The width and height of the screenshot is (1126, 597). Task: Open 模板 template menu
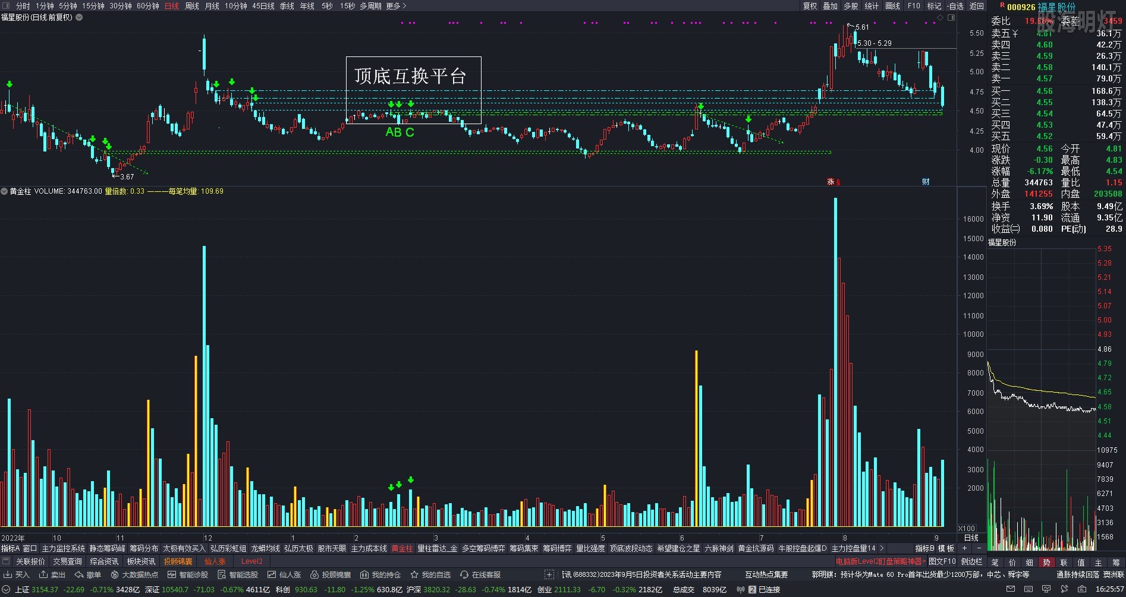pyautogui.click(x=946, y=548)
